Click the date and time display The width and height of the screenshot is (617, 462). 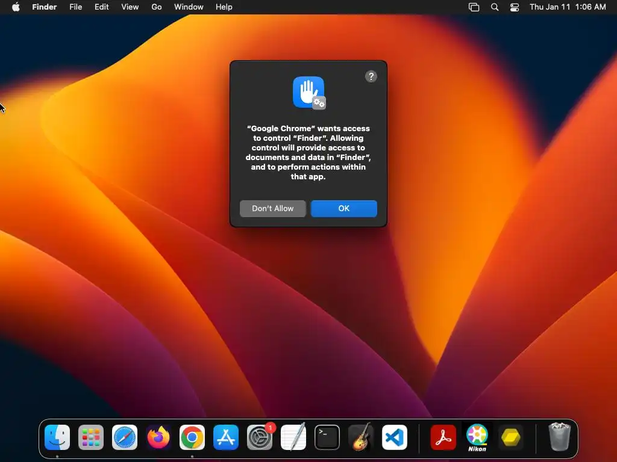click(568, 7)
